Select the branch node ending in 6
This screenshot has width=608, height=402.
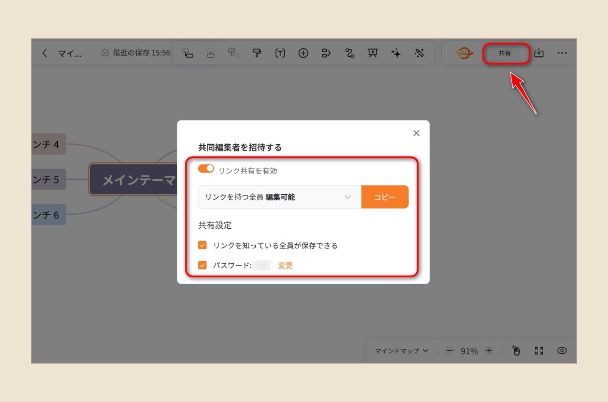49,215
